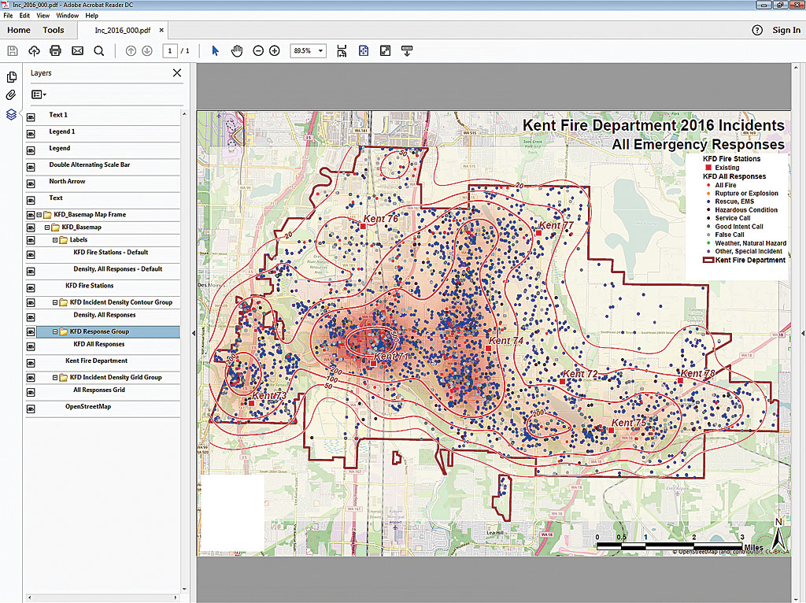
Task: Click the Zoom in plus icon
Action: point(274,51)
